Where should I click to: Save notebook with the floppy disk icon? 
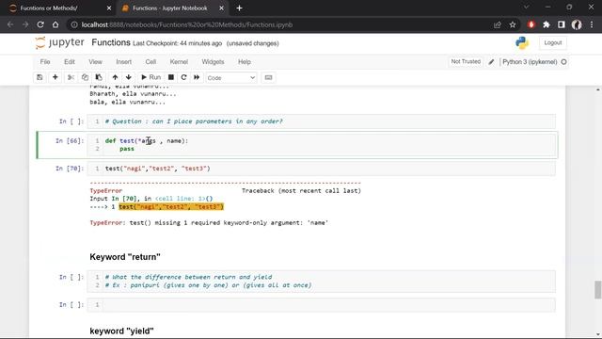pyautogui.click(x=40, y=77)
